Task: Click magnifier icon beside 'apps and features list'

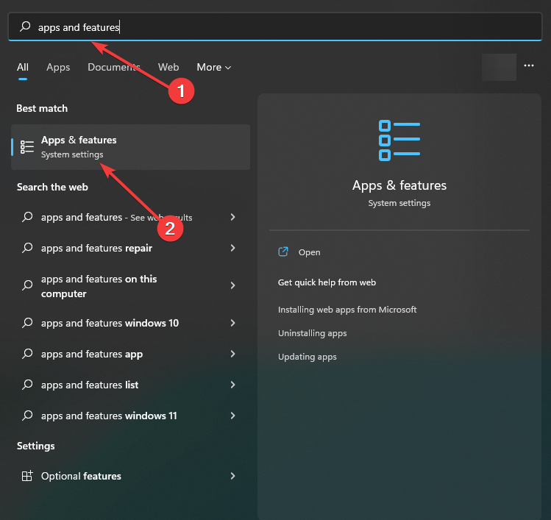Action: point(27,385)
